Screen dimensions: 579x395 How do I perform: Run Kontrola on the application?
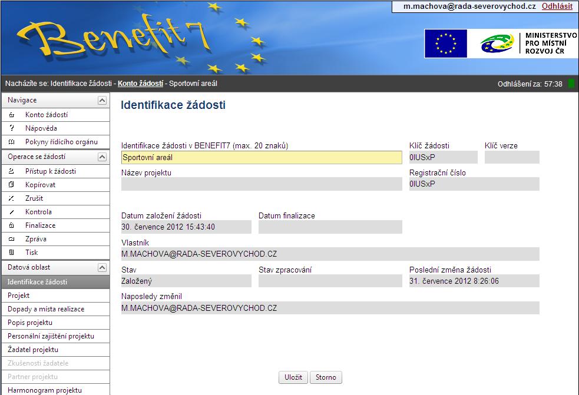pos(55,212)
